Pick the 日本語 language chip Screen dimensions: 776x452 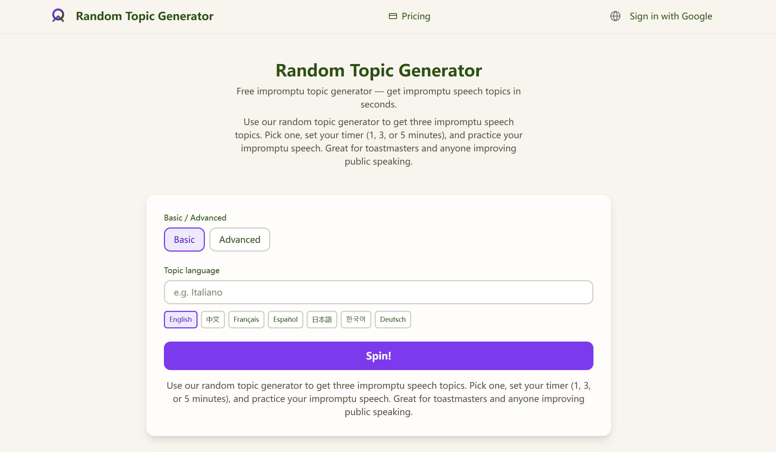pos(322,319)
